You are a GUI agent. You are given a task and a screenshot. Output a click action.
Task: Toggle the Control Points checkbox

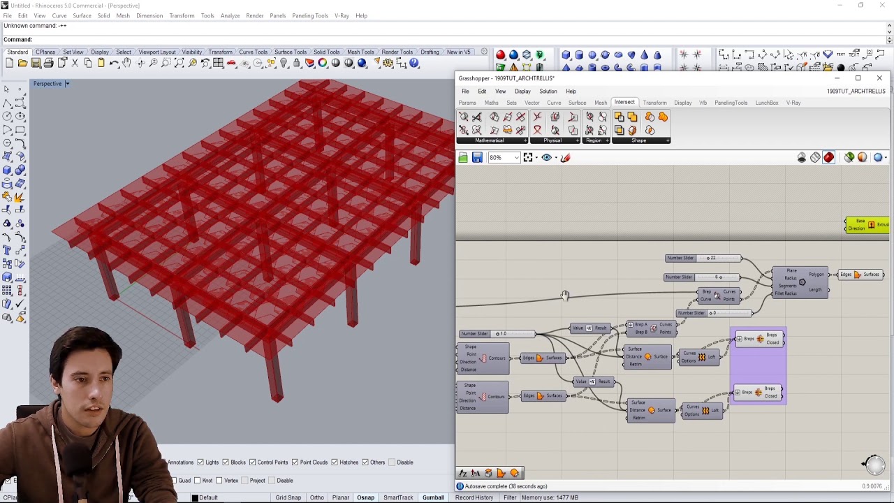click(x=252, y=462)
